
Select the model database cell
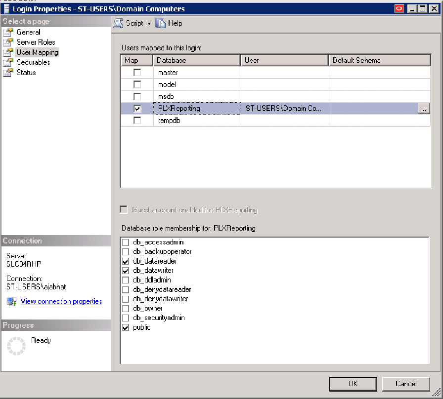(x=197, y=84)
